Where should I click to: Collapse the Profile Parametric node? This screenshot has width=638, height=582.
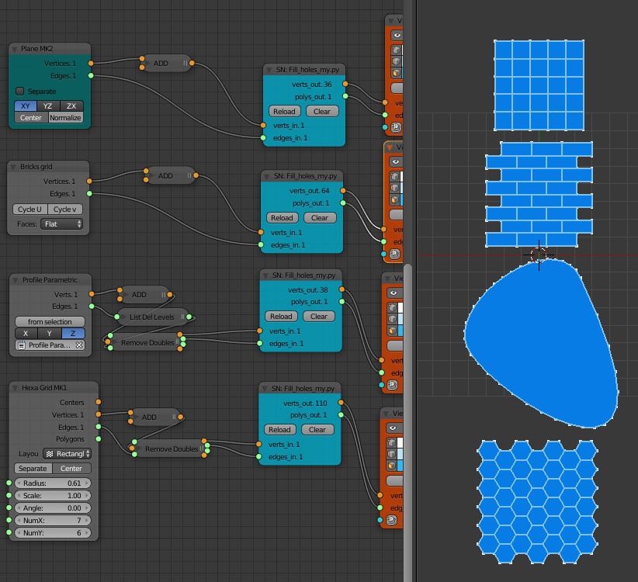point(16,280)
